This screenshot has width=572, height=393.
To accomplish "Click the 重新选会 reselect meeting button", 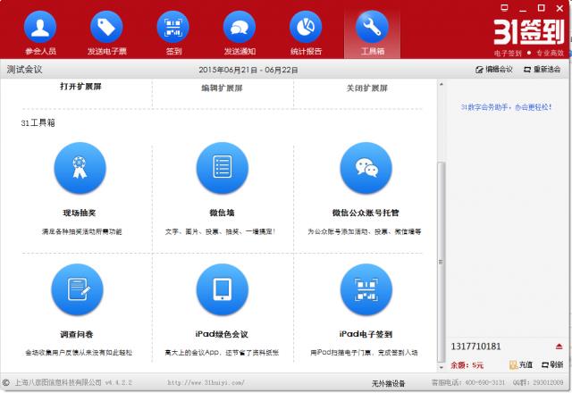I will [x=543, y=70].
